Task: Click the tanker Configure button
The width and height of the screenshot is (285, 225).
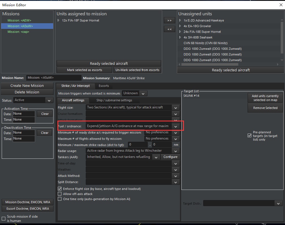Action: (x=170, y=157)
